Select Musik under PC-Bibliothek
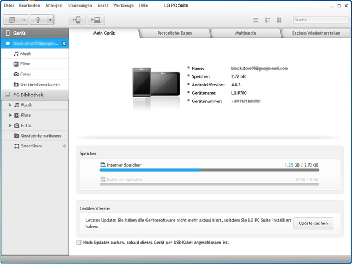This screenshot has height=264, width=352. [x=35, y=105]
